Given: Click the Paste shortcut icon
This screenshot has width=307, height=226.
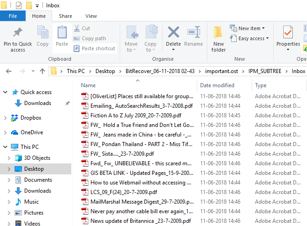Looking at the screenshot, I should click(x=77, y=48).
